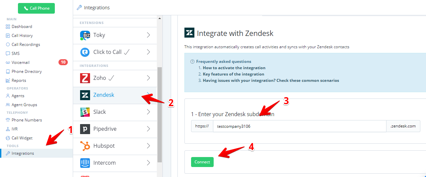The height and width of the screenshot is (177, 426).
Task: Click the Intercom logo icon
Action: click(85, 163)
